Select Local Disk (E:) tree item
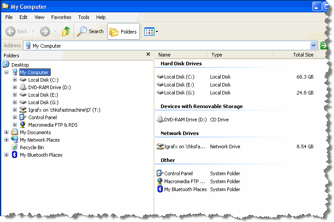The height and width of the screenshot is (222, 334). [x=43, y=95]
